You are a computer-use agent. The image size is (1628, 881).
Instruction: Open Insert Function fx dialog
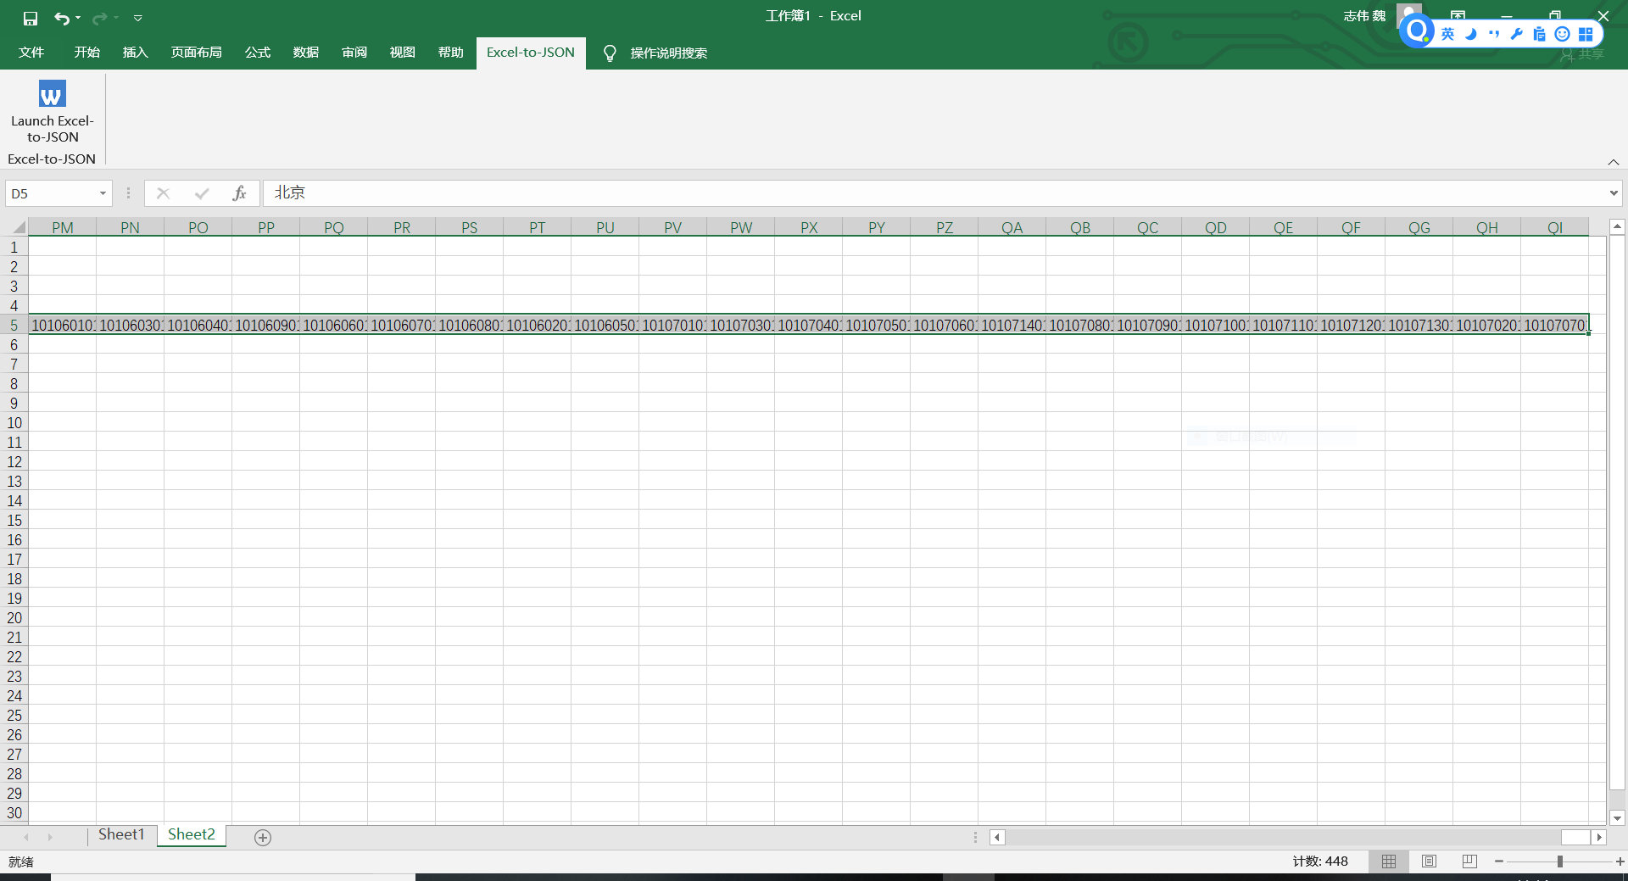[239, 193]
